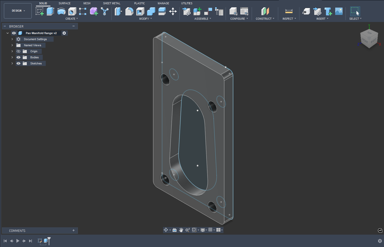Select the Extrude tool icon
The width and height of the screenshot is (384, 247).
coord(50,11)
